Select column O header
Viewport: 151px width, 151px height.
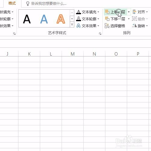click(116, 54)
